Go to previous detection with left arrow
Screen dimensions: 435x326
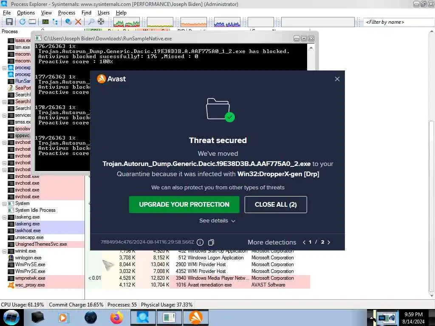coord(304,242)
